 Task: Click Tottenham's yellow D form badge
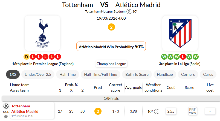coord(27,57)
